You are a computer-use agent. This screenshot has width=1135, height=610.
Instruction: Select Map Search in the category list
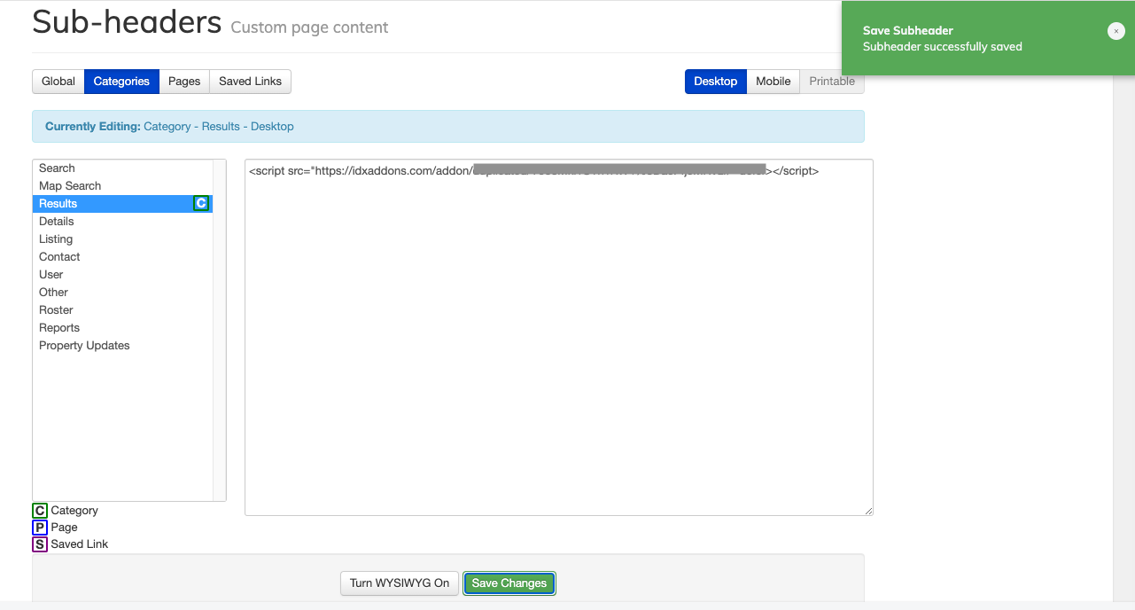(69, 185)
